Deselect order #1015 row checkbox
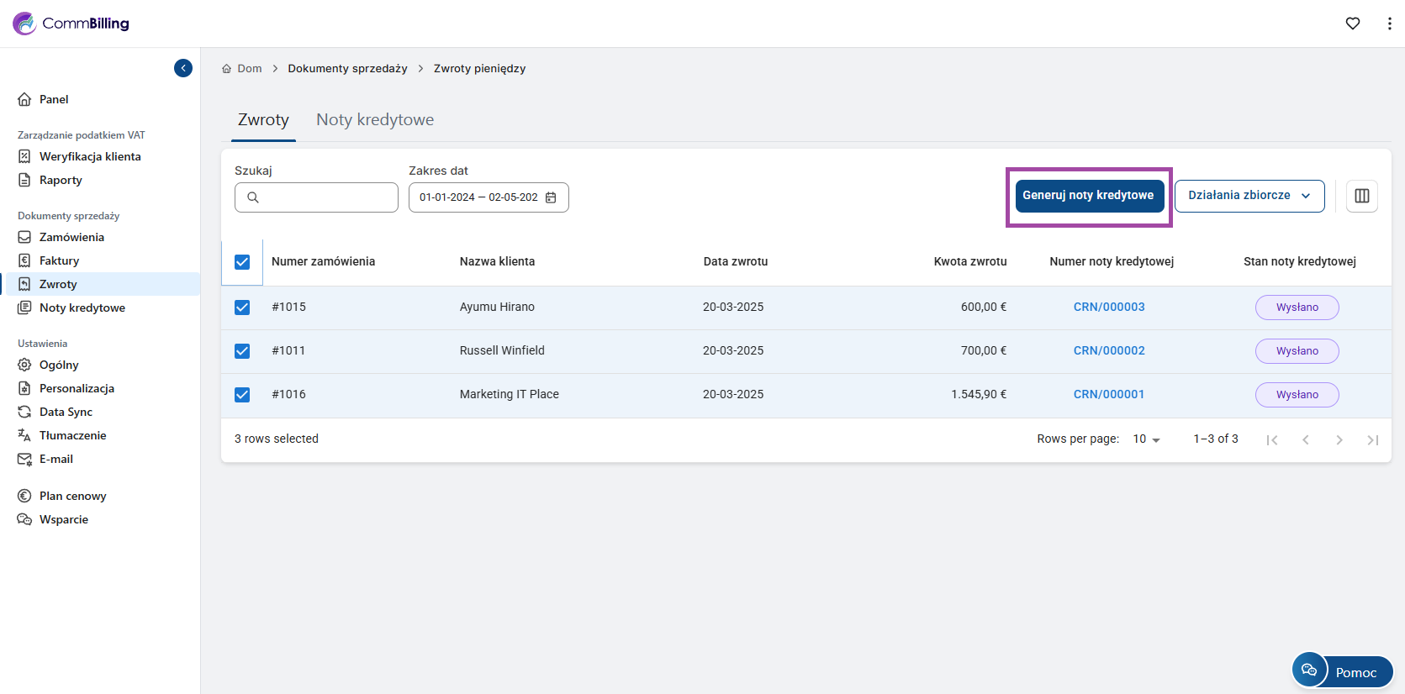Image resolution: width=1405 pixels, height=694 pixels. point(242,308)
